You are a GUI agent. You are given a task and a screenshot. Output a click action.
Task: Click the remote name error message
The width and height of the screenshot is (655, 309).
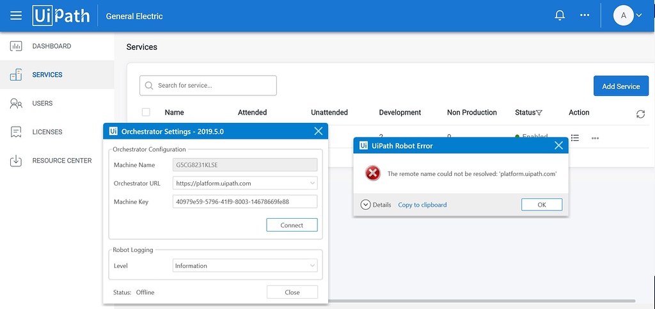pos(472,174)
